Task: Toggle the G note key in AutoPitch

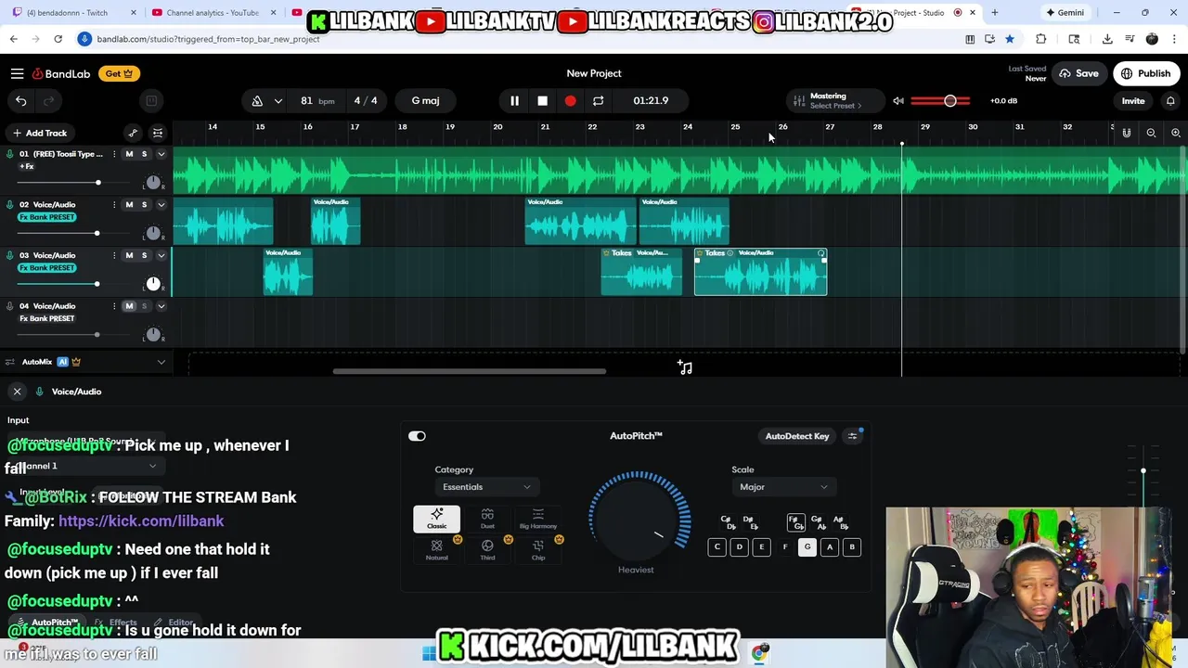Action: point(807,547)
